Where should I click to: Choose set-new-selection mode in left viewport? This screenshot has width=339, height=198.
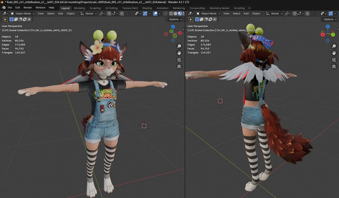12,19
